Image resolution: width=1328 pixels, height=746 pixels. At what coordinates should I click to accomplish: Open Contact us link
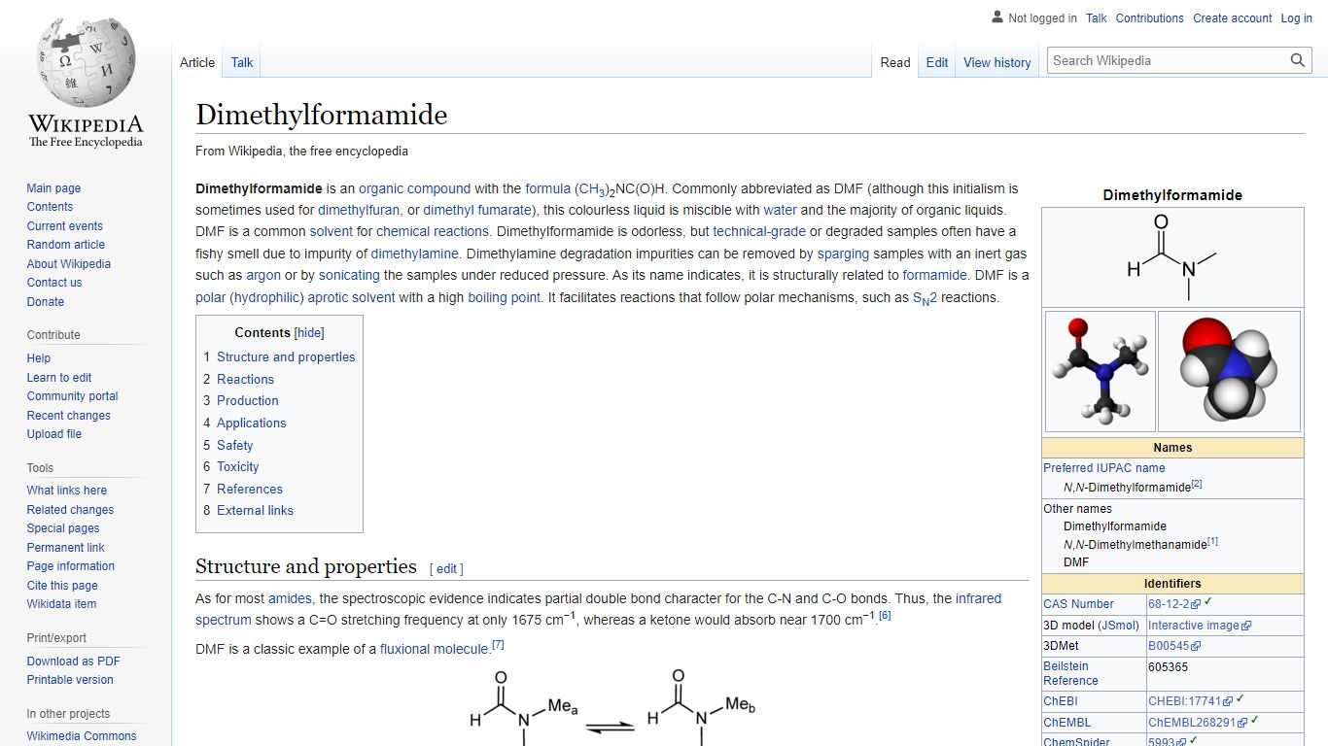[x=54, y=283]
